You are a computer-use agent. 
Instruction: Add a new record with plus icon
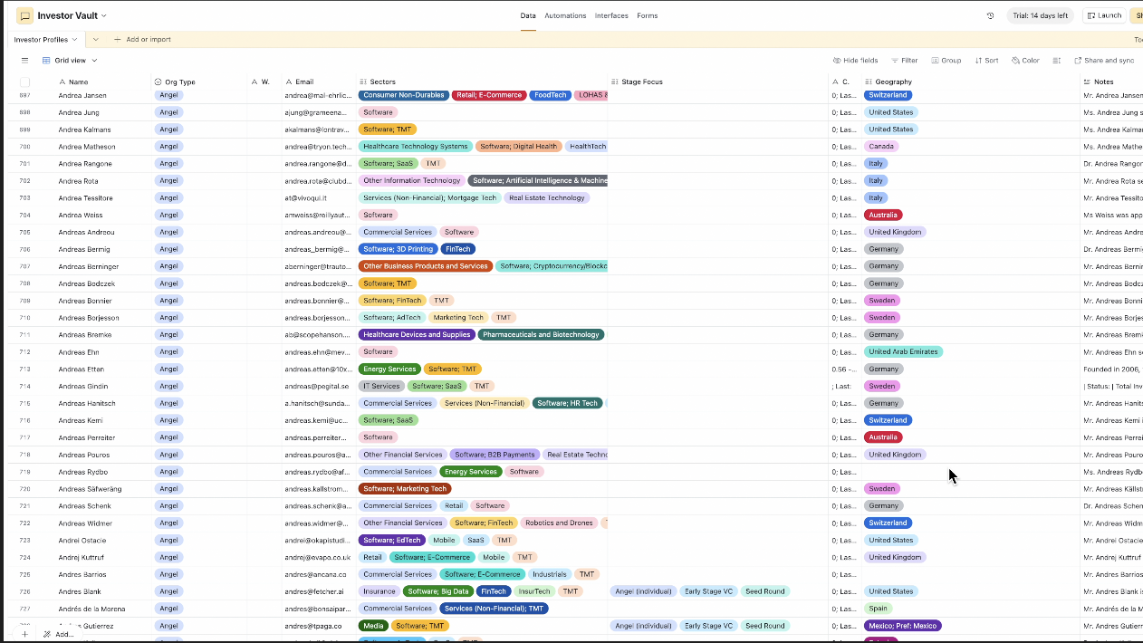tap(24, 635)
